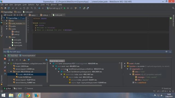Screen dimensions: 175x98
Task: Click the Replace toolbar icon
Action: (35, 8)
